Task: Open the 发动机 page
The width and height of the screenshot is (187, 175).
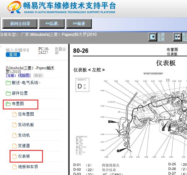Action: [24, 135]
